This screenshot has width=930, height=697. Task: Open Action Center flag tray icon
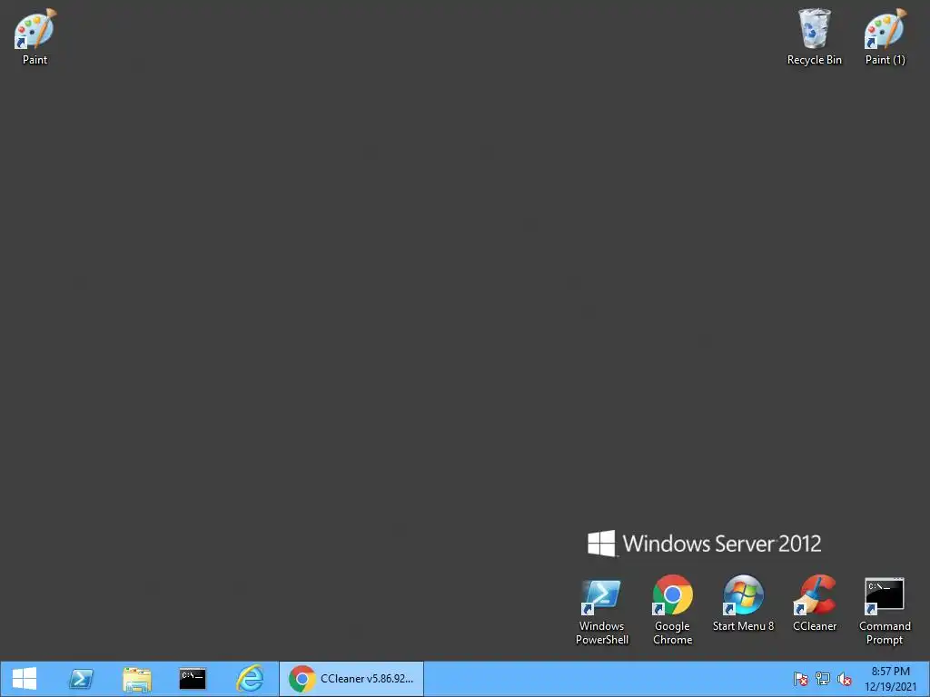tap(801, 679)
